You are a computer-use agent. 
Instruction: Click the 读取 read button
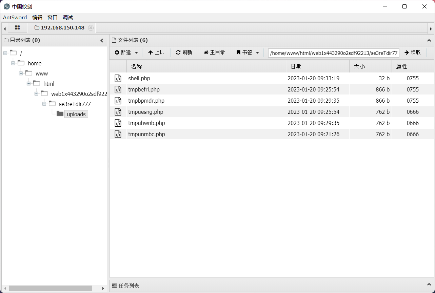pyautogui.click(x=413, y=53)
